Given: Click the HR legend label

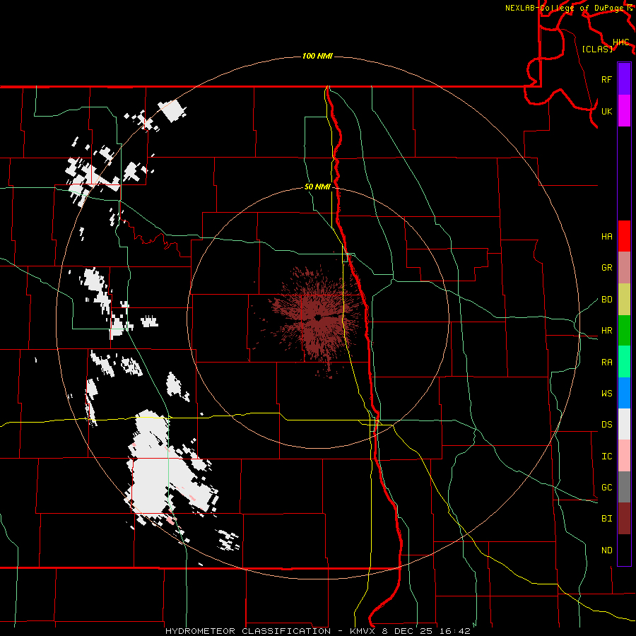Looking at the screenshot, I should (606, 331).
